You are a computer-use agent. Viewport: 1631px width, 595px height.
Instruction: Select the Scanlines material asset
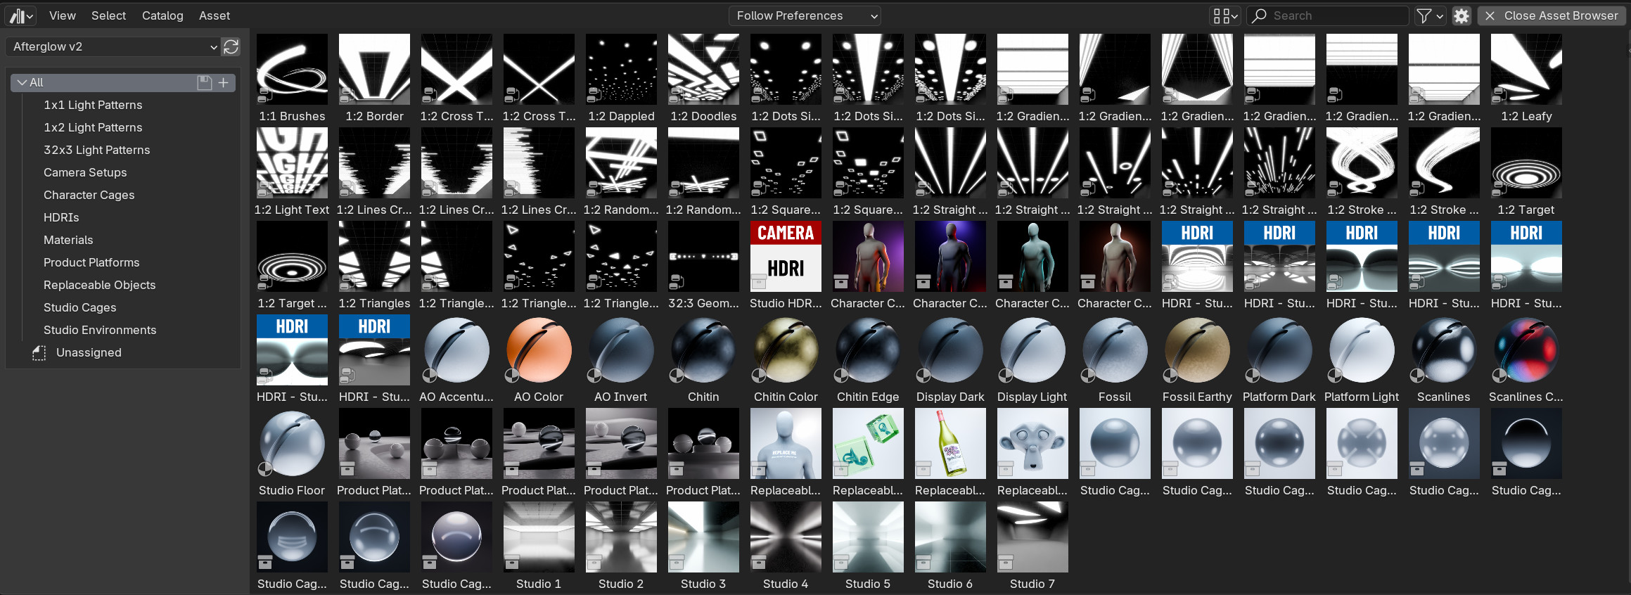pos(1444,359)
